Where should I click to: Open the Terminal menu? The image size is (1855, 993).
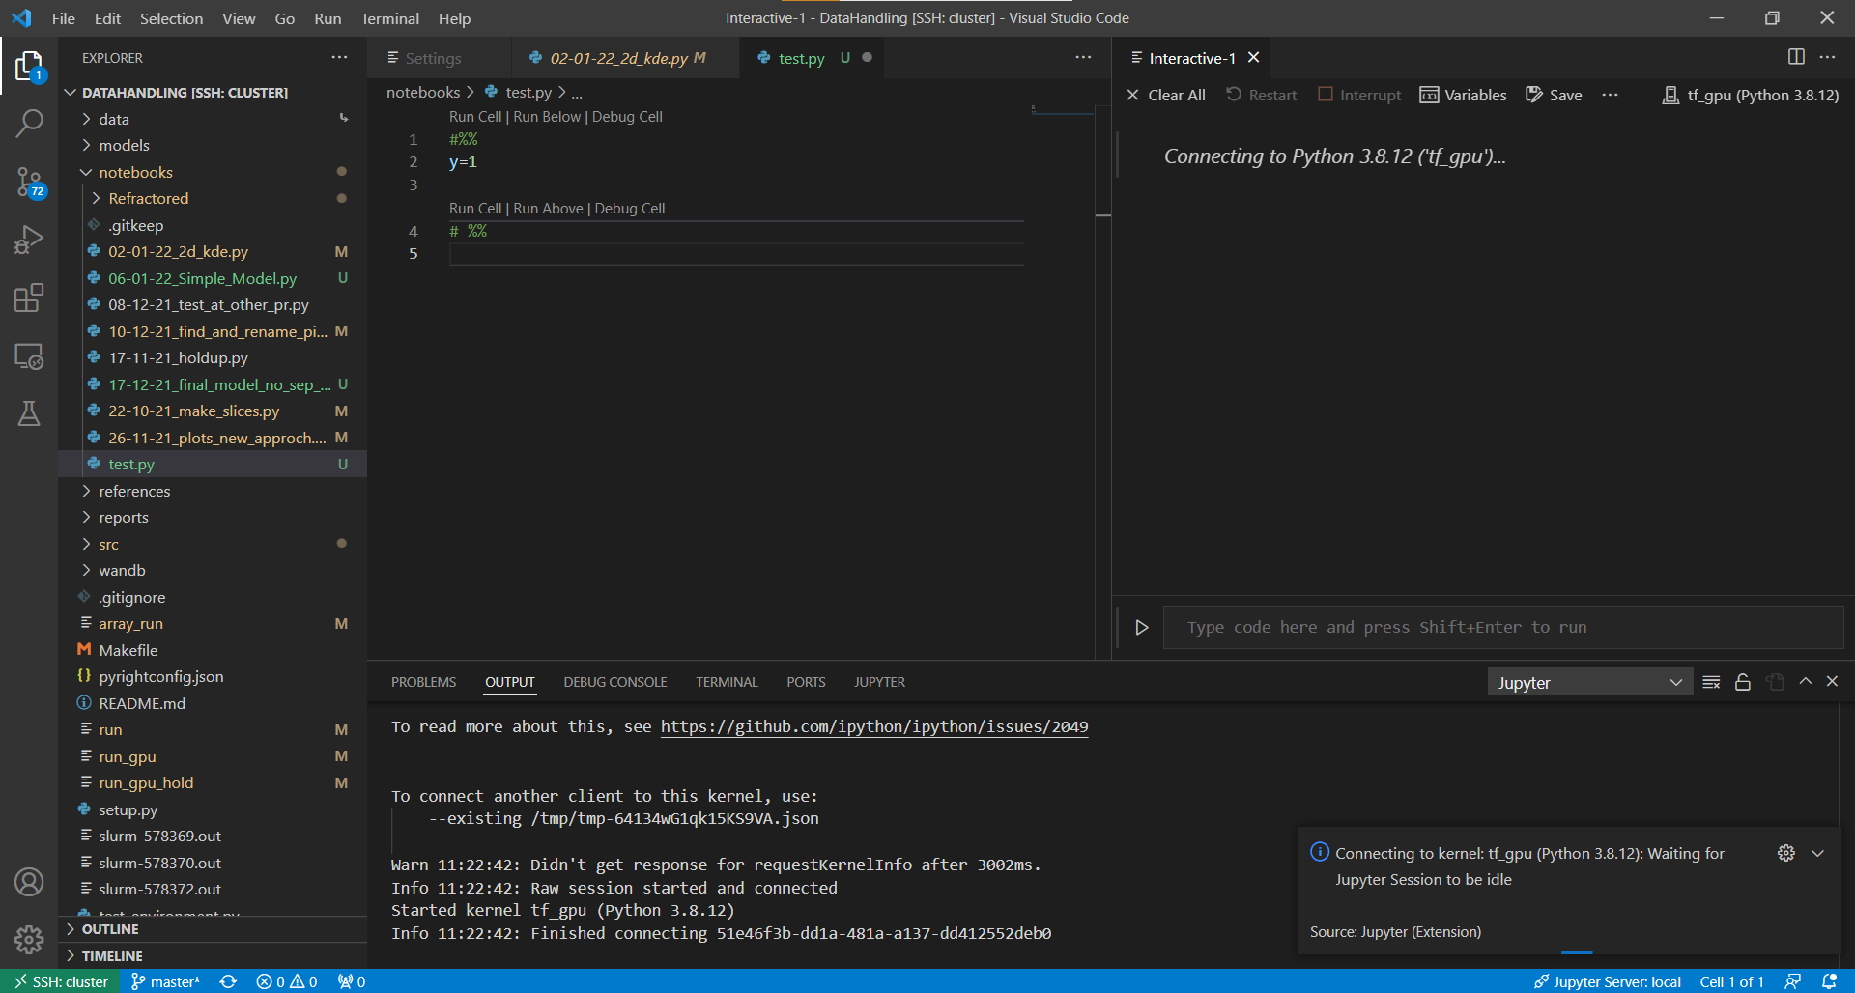pos(389,18)
